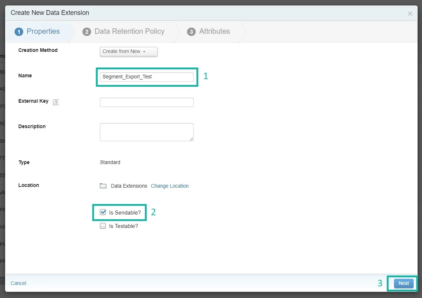Screen dimensions: 422x298
Task: Click the Name field containing Segment_Export_Test
Action: (146, 77)
